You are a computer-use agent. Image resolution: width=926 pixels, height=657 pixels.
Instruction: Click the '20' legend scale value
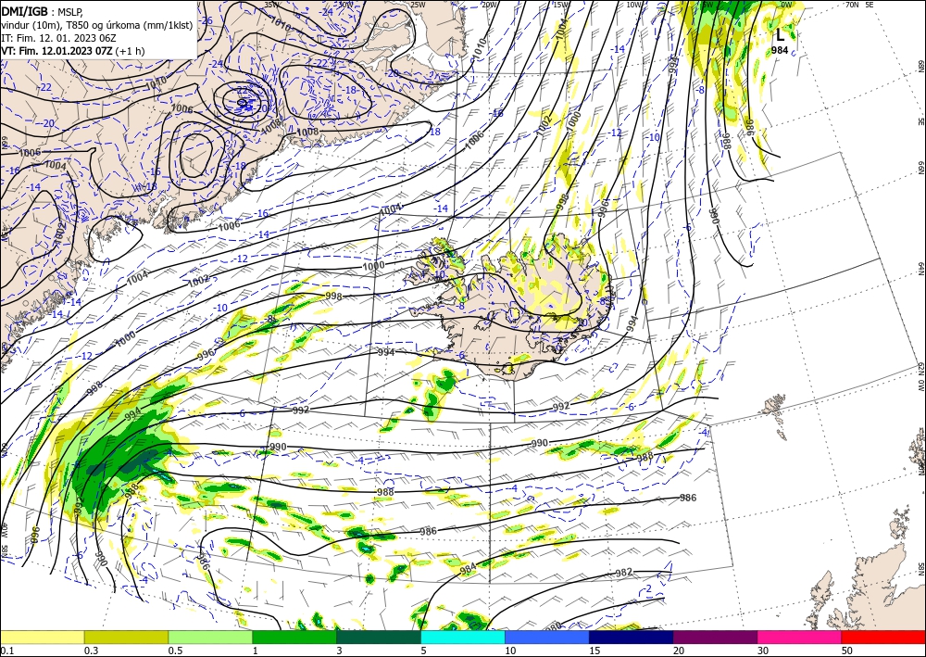[x=679, y=651]
